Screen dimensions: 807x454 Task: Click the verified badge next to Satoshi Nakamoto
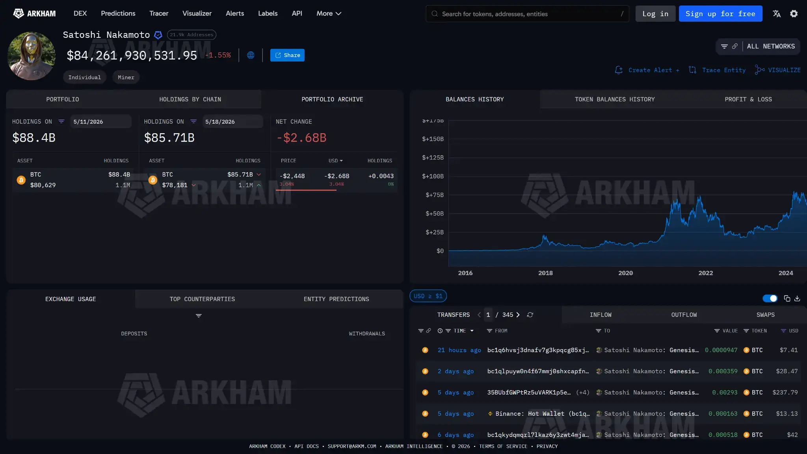158,35
